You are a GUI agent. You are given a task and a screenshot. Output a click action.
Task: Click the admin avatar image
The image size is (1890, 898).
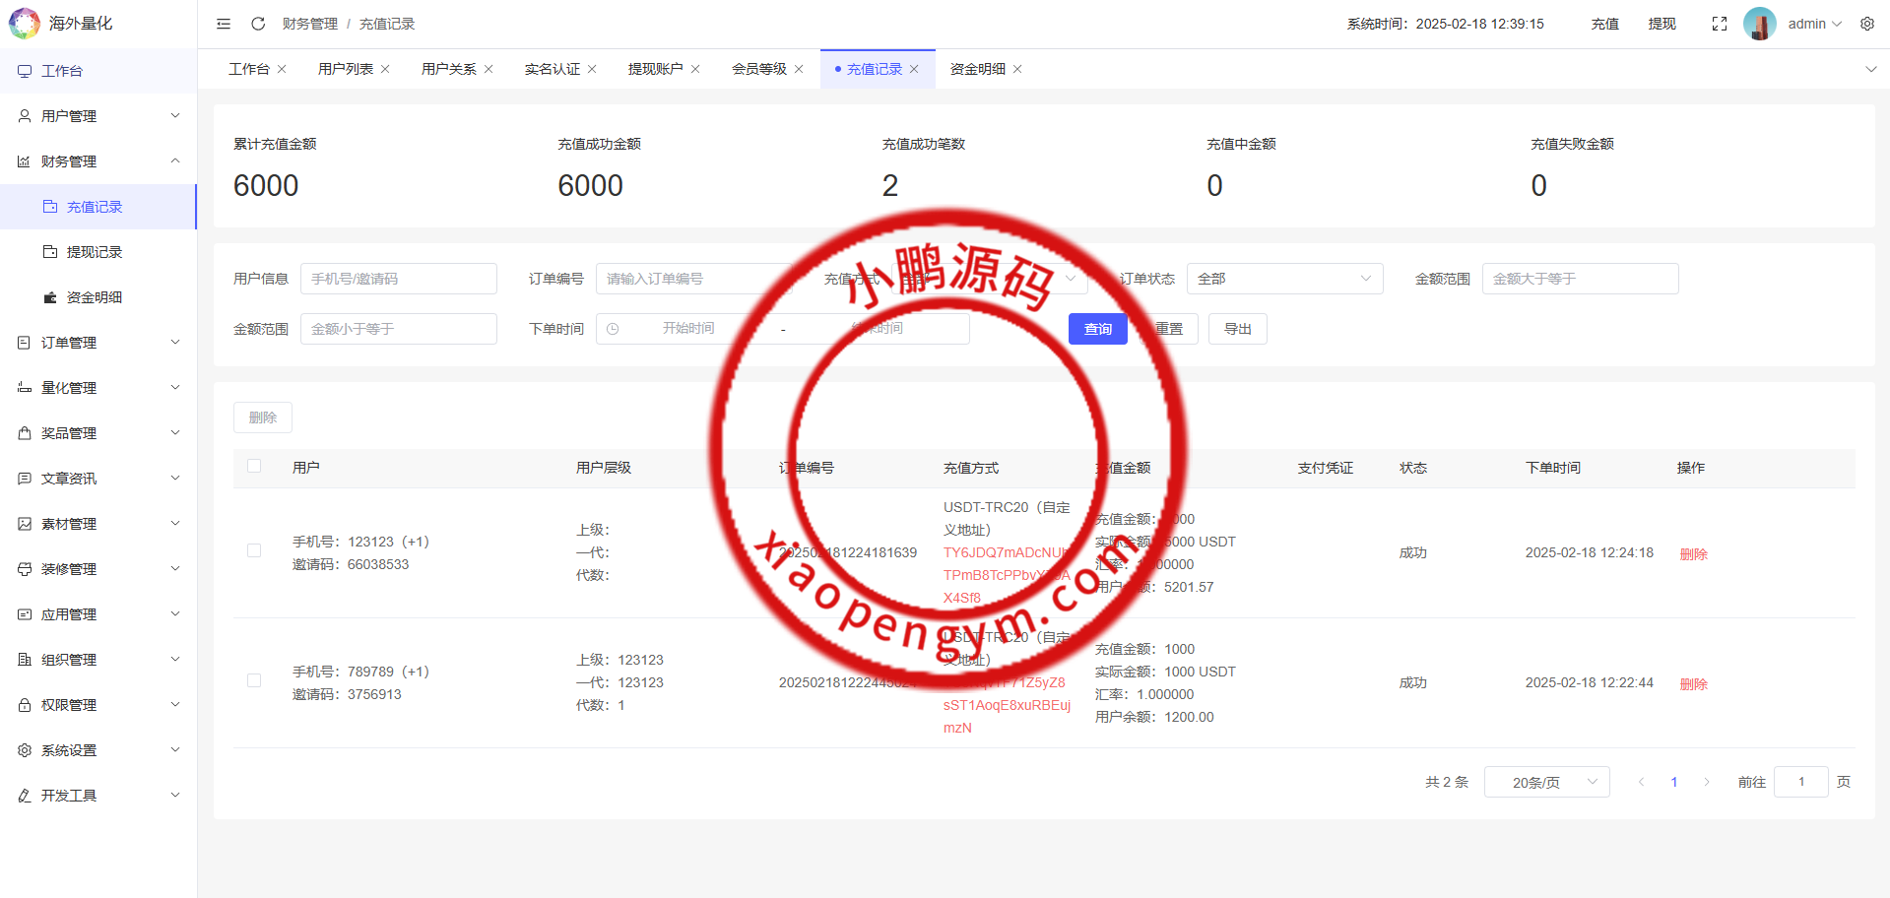1759,24
